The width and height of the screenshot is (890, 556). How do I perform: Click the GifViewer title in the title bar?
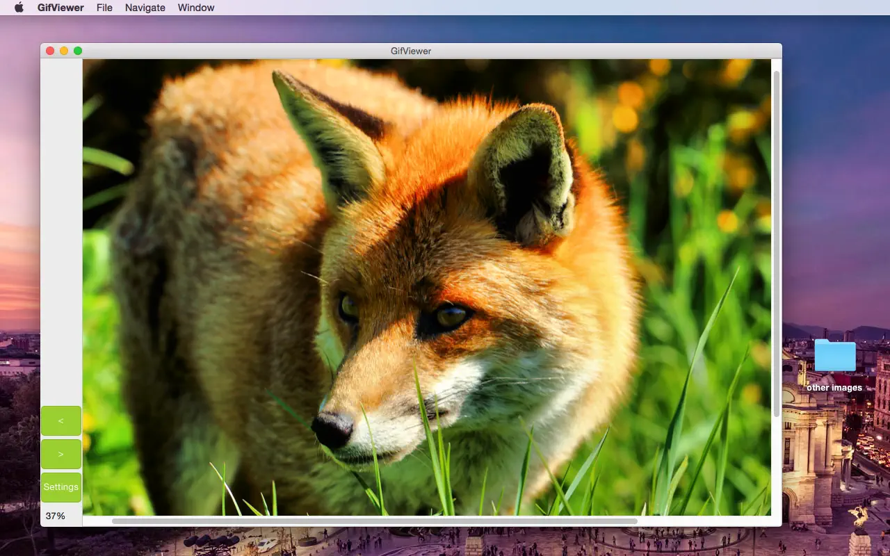click(x=410, y=50)
